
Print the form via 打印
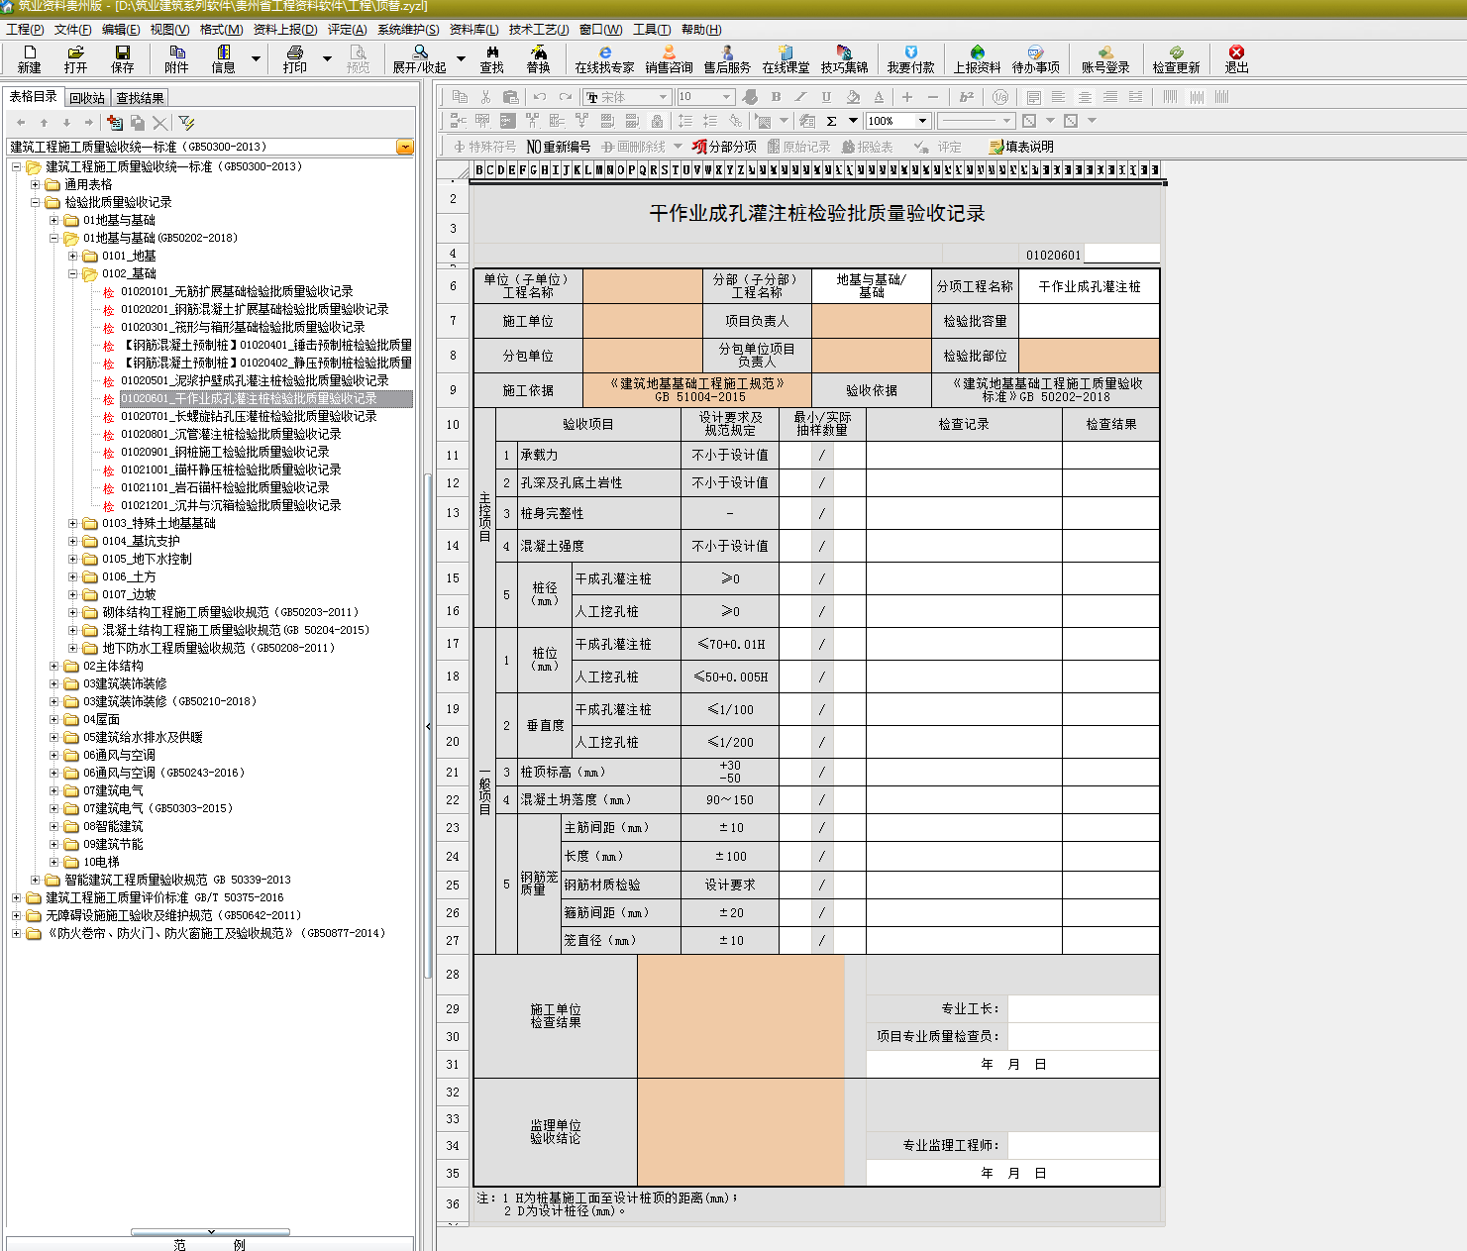click(294, 59)
